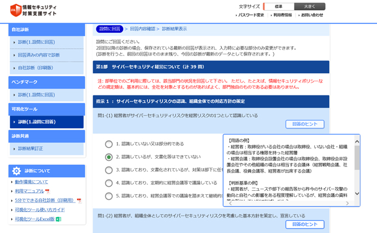The height and width of the screenshot is (233, 377).
Task: Click 回答のヒント button for question 1-(2)
Action: click(x=304, y=225)
